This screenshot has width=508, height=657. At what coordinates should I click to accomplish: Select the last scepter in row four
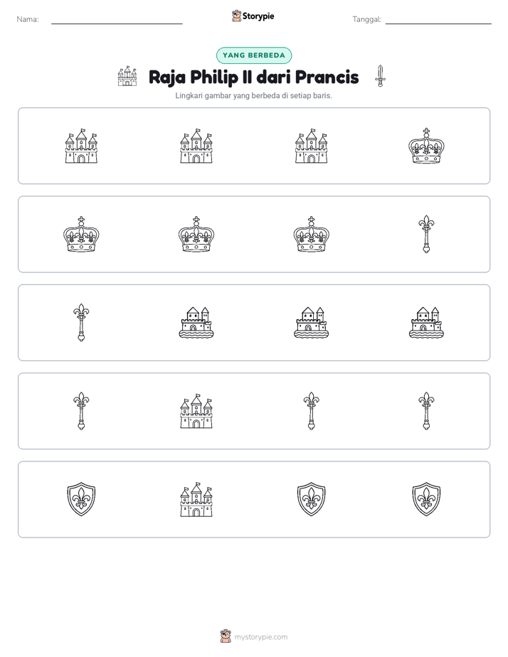coord(426,411)
